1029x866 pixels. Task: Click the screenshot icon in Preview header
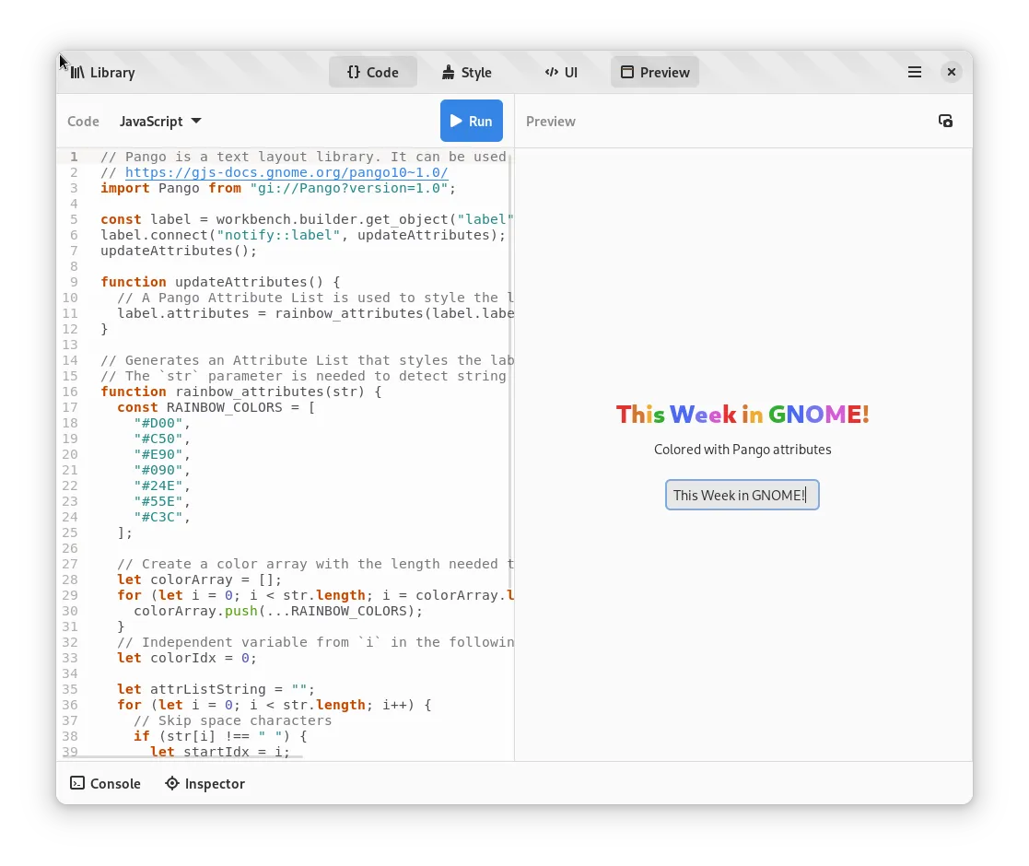pos(945,122)
